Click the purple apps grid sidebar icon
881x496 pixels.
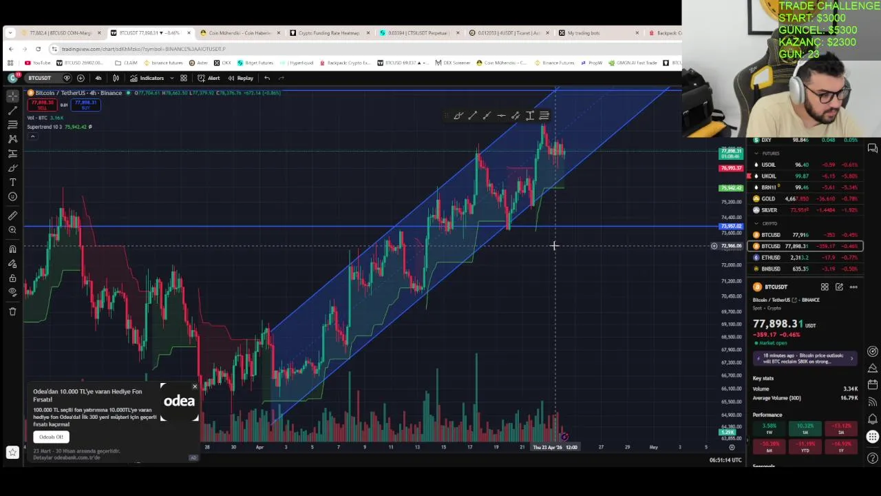[x=873, y=437]
